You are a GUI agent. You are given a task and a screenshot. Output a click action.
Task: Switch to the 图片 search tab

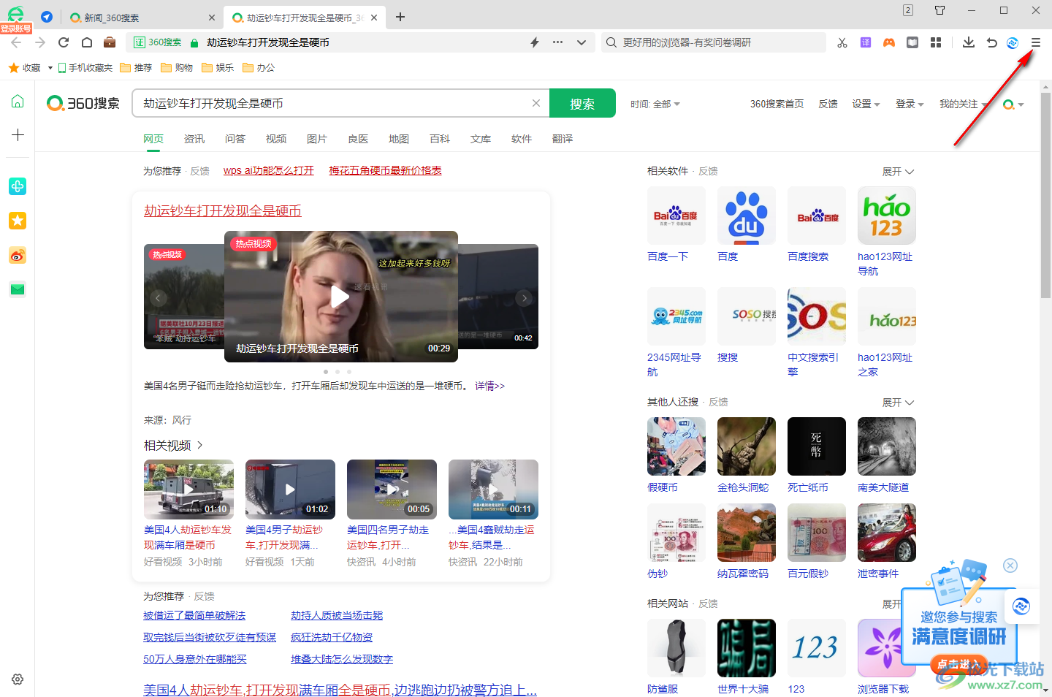point(317,139)
